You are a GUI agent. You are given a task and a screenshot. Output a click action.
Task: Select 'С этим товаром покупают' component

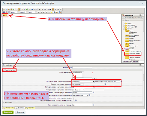(x=132, y=36)
